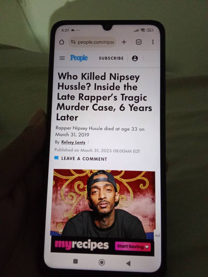The width and height of the screenshot is (208, 277).
Task: Open Chrome three-dot overflow menu
Action: click(x=153, y=42)
